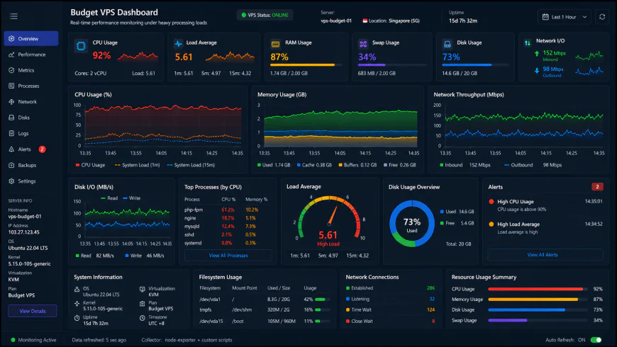Open the High Load Average alert entry

click(545, 228)
